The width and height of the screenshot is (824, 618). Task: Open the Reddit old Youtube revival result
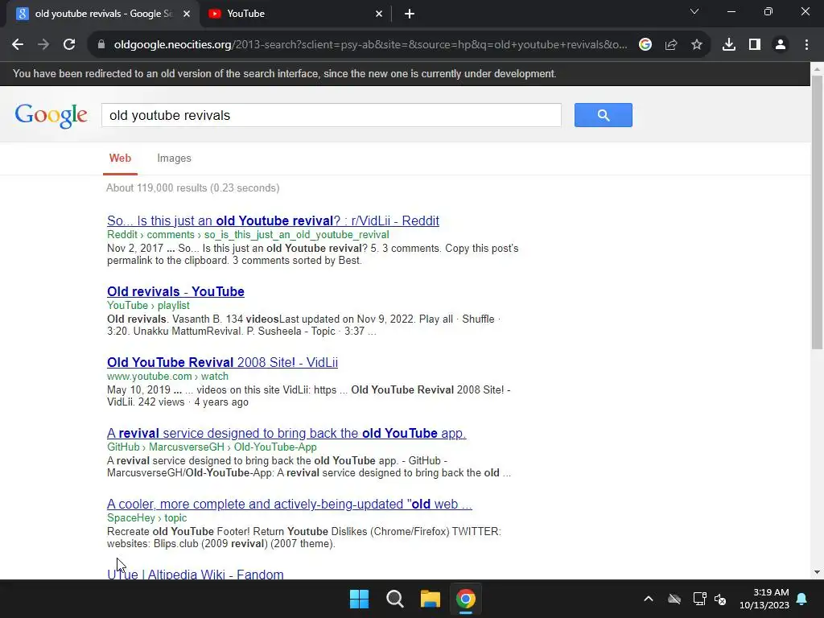pyautogui.click(x=273, y=220)
